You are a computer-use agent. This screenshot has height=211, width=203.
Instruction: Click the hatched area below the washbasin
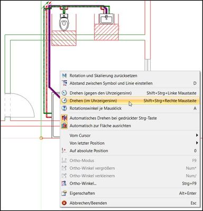(x=106, y=32)
